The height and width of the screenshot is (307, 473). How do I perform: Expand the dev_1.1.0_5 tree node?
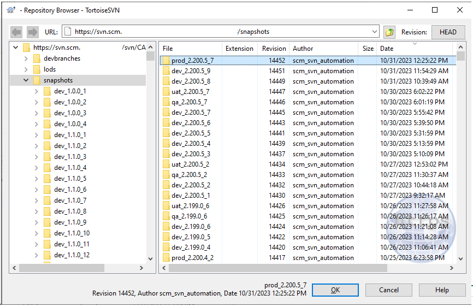point(37,179)
